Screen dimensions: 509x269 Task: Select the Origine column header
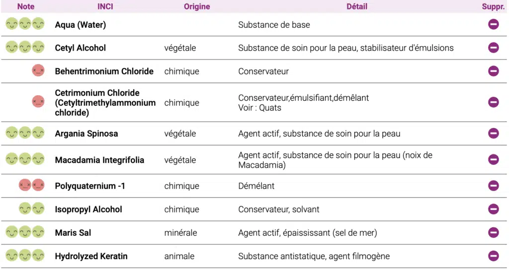197,6
